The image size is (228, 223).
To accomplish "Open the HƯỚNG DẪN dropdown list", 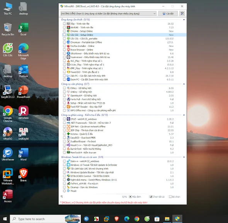I will tap(109, 14).
